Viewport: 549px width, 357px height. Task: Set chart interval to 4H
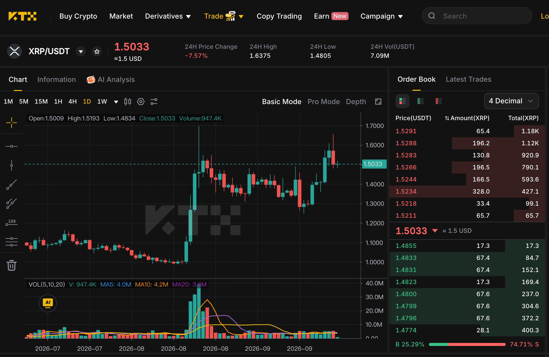coord(73,102)
